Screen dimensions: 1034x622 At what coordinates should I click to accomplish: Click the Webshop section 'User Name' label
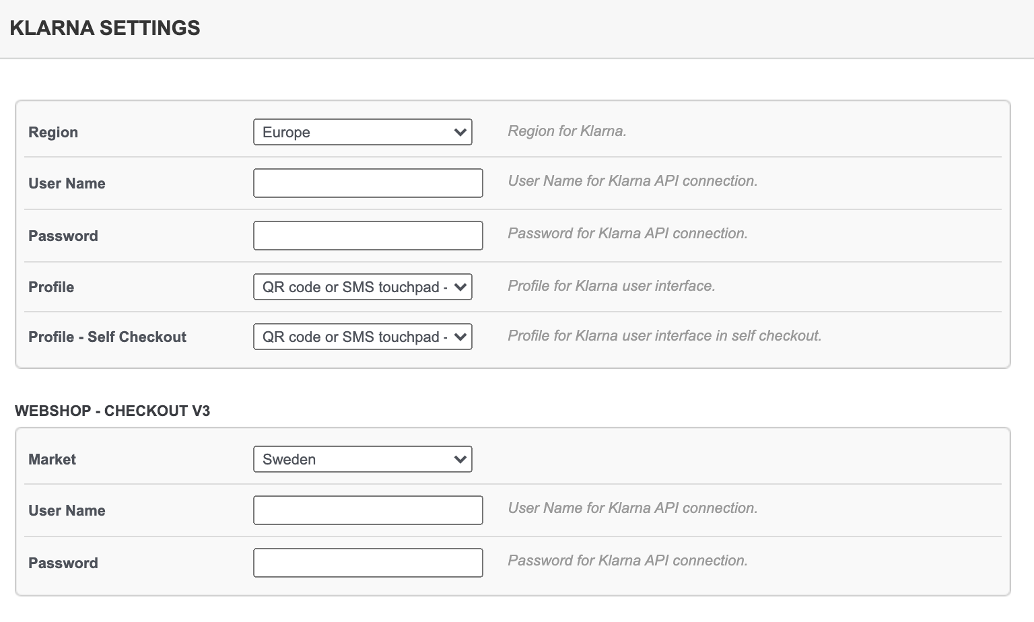point(67,510)
